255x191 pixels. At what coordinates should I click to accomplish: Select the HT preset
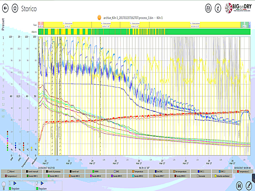tap(3, 110)
